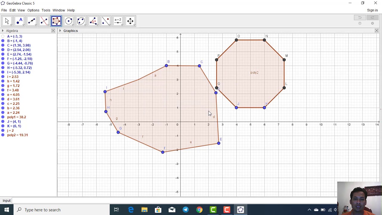382x215 pixels.
Task: Select the Ellipse conic tool
Action: [81, 21]
